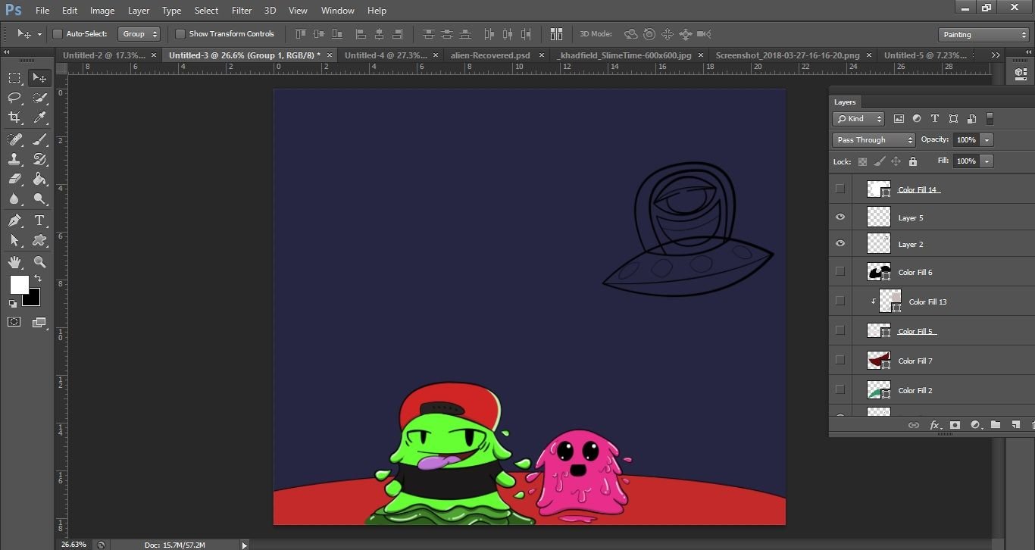Select the Horizontal Type tool

[39, 220]
